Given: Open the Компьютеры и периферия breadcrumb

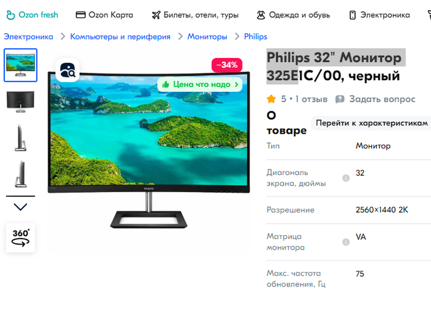Looking at the screenshot, I should tap(120, 36).
